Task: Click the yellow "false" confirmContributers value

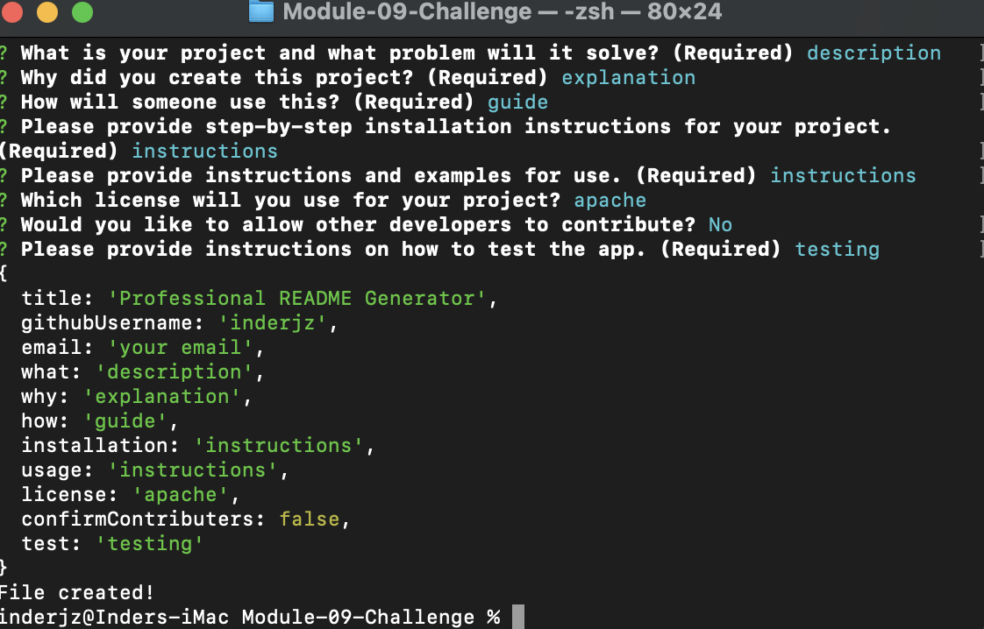Action: coord(309,519)
